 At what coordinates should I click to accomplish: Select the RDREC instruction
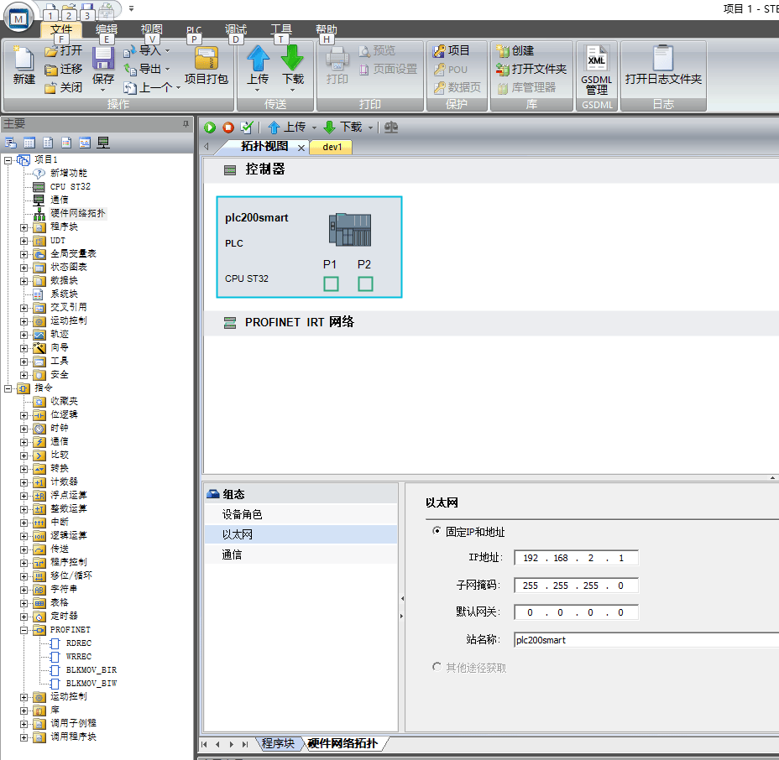[x=79, y=643]
